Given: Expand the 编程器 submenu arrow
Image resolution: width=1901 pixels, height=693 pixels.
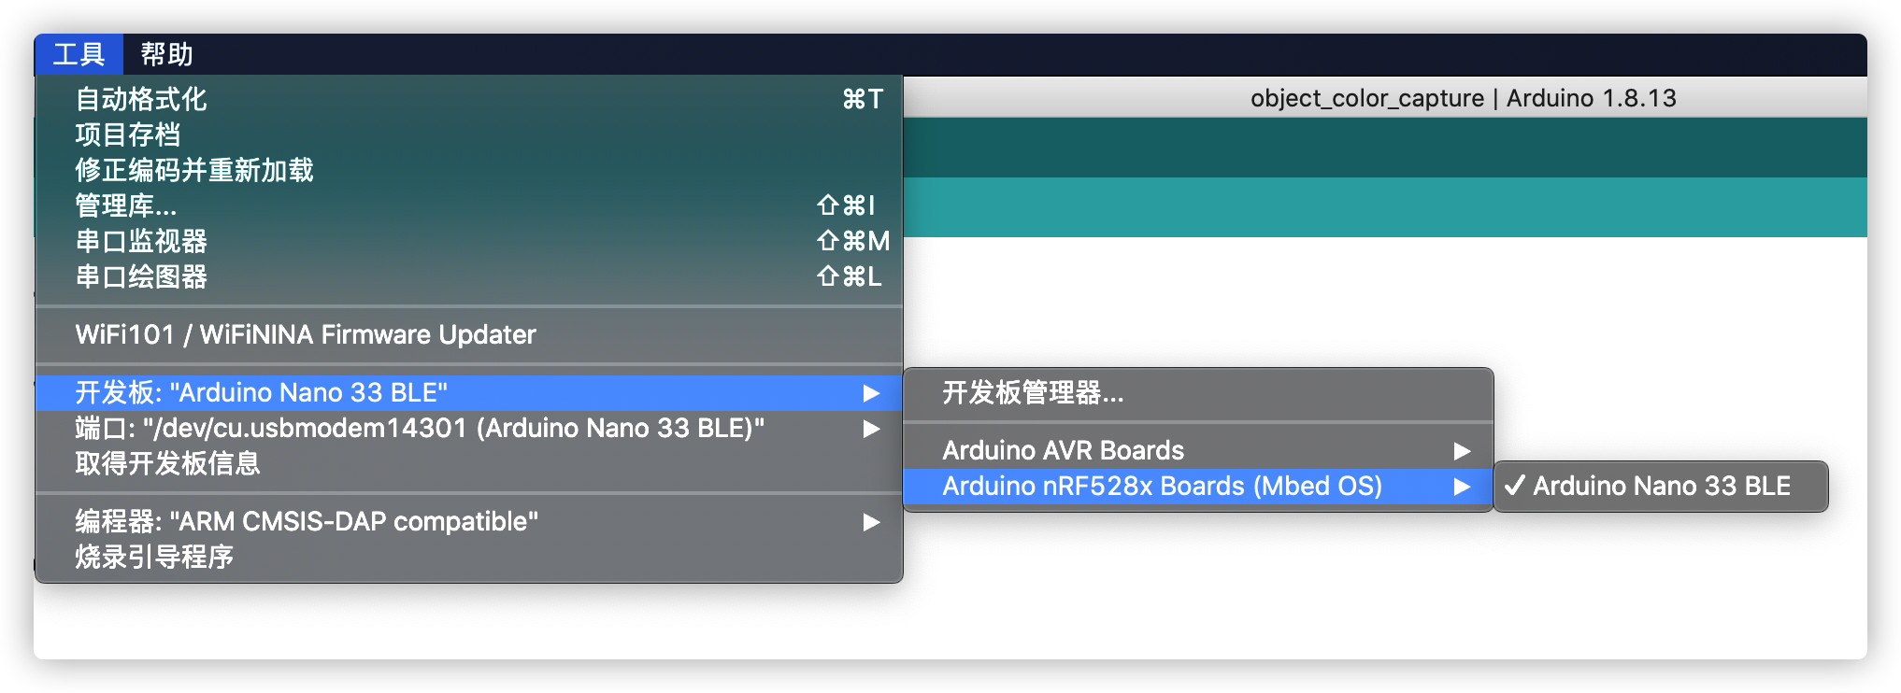Looking at the screenshot, I should [x=871, y=522].
